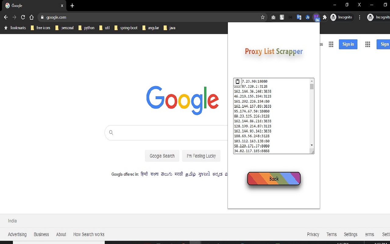390x244 pixels.
Task: Click the Incognito profile indicator
Action: click(x=342, y=17)
